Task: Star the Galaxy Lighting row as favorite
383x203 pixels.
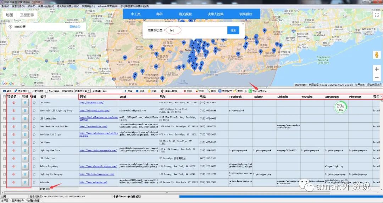Action: (34, 166)
